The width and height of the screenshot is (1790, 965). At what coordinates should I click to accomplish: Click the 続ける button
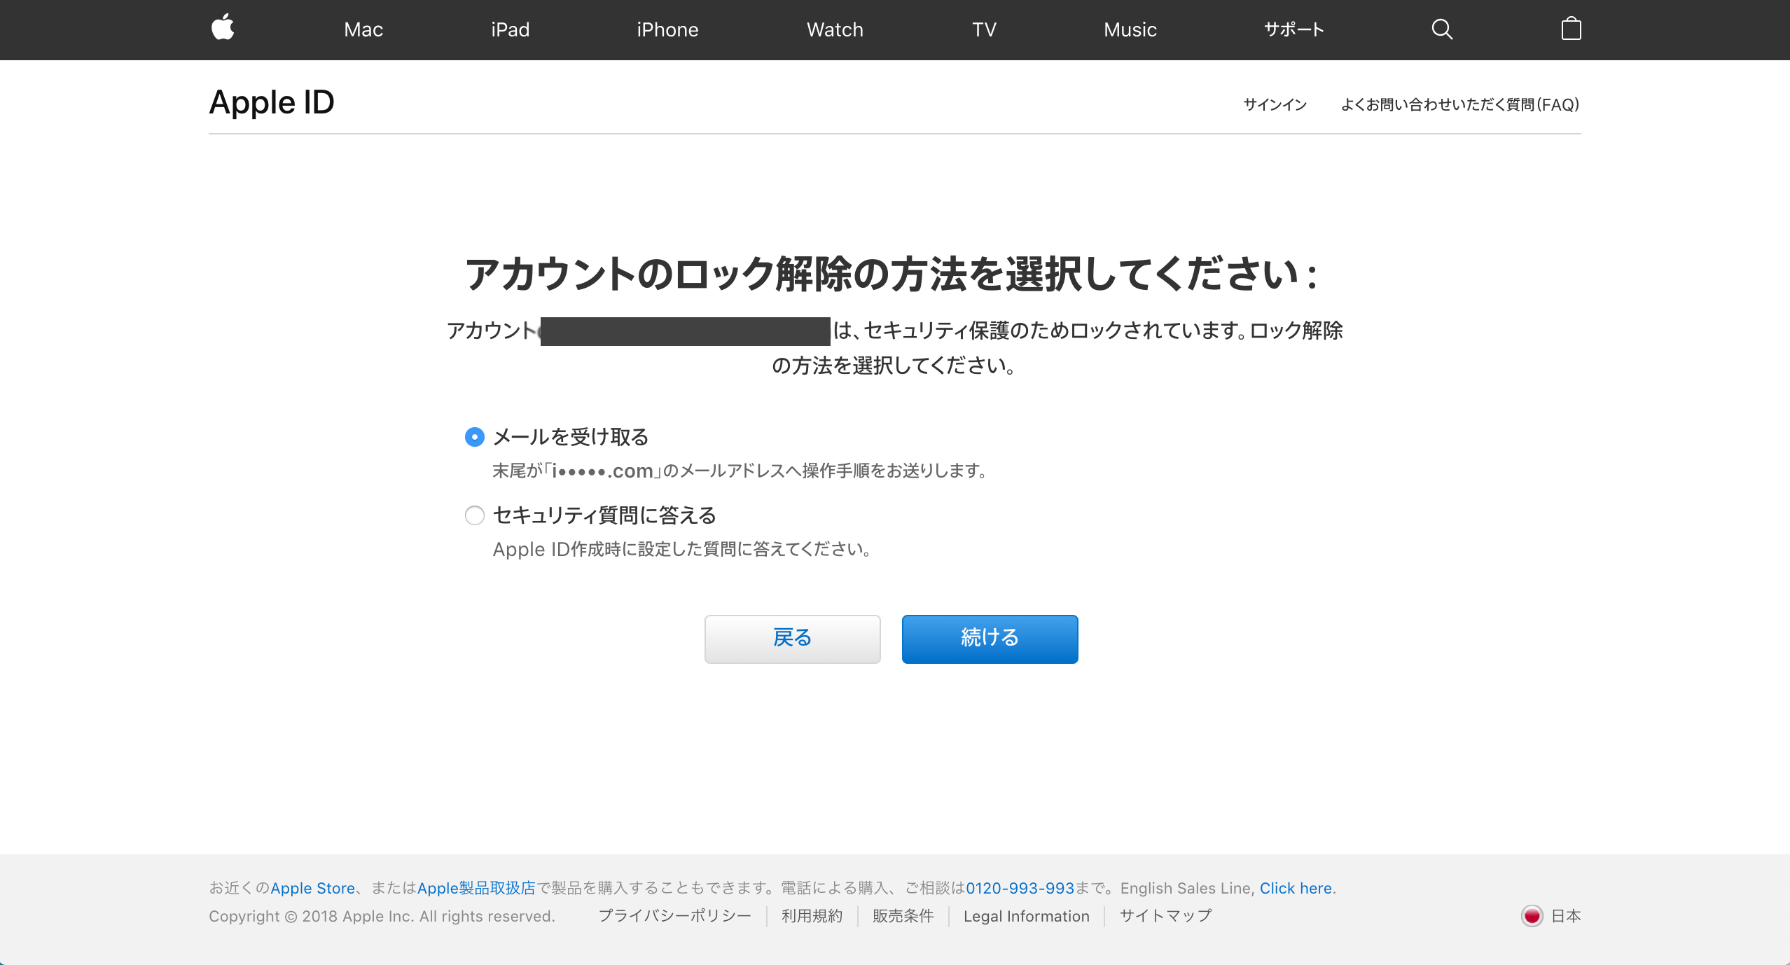[990, 639]
